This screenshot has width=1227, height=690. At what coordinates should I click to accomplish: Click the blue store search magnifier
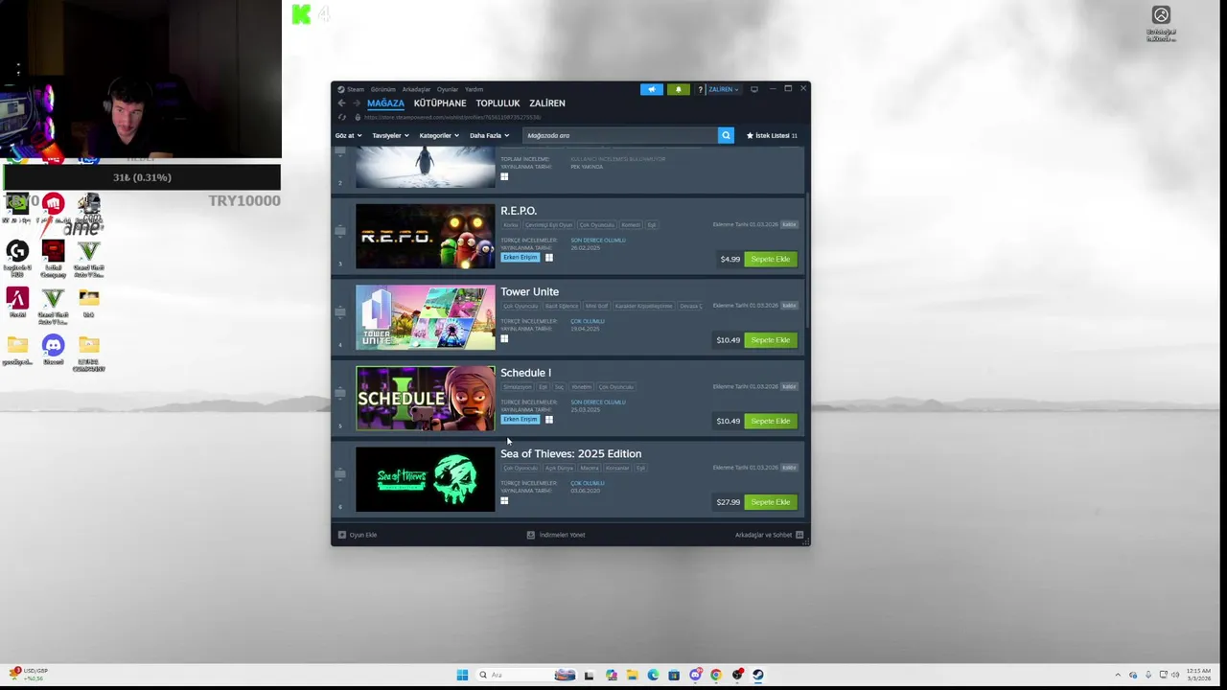tap(726, 135)
